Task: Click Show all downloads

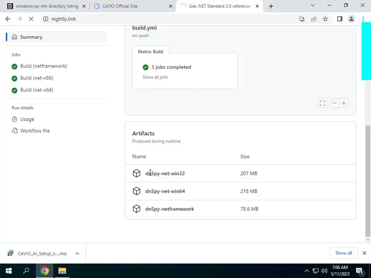Action: point(343,253)
